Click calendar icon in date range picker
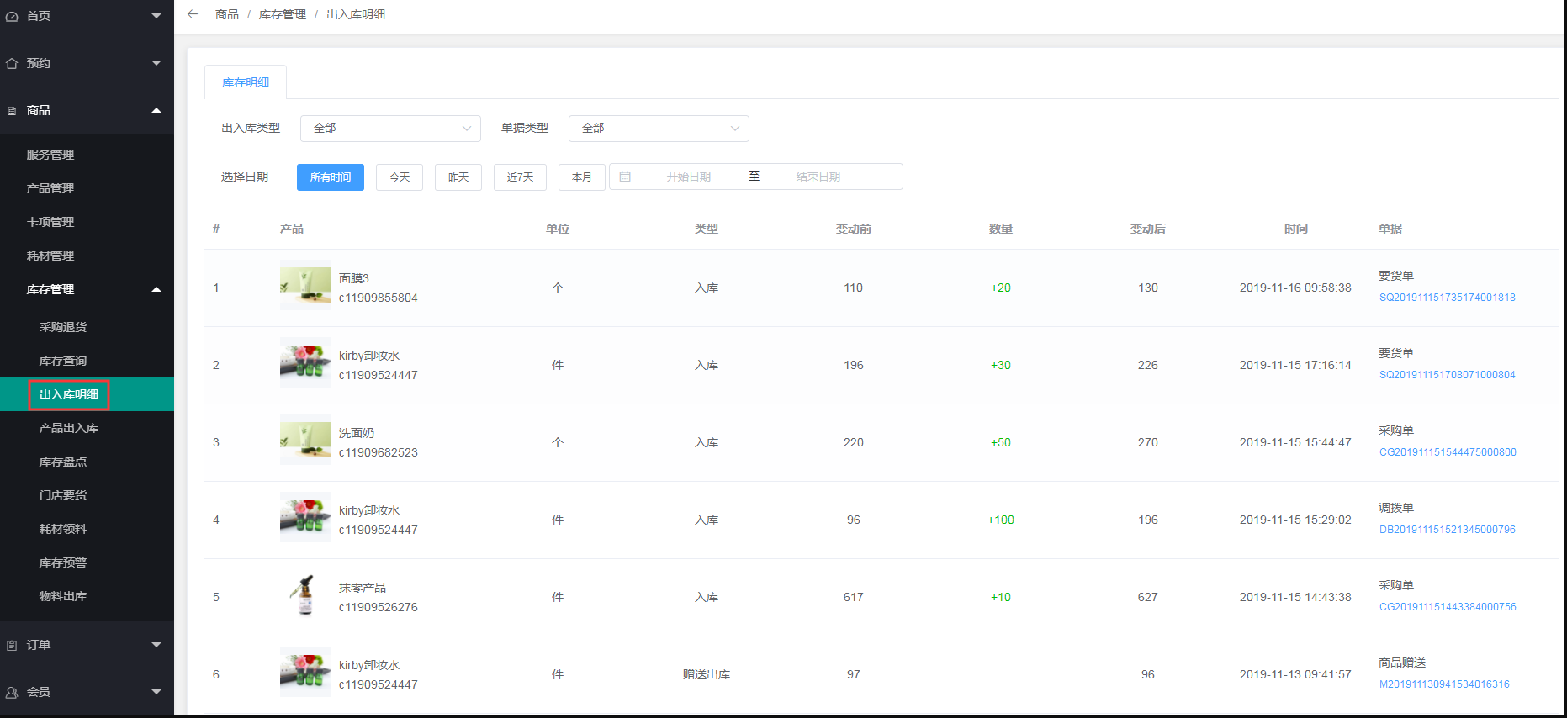This screenshot has width=1567, height=718. click(x=625, y=177)
